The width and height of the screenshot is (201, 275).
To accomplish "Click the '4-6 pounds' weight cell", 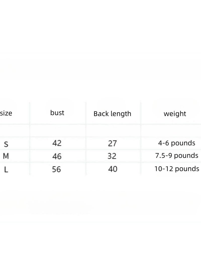I will [177, 143].
